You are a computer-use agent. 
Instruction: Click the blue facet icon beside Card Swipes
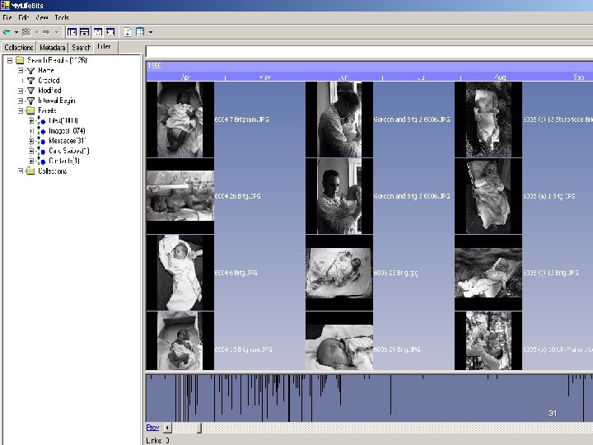tap(42, 151)
